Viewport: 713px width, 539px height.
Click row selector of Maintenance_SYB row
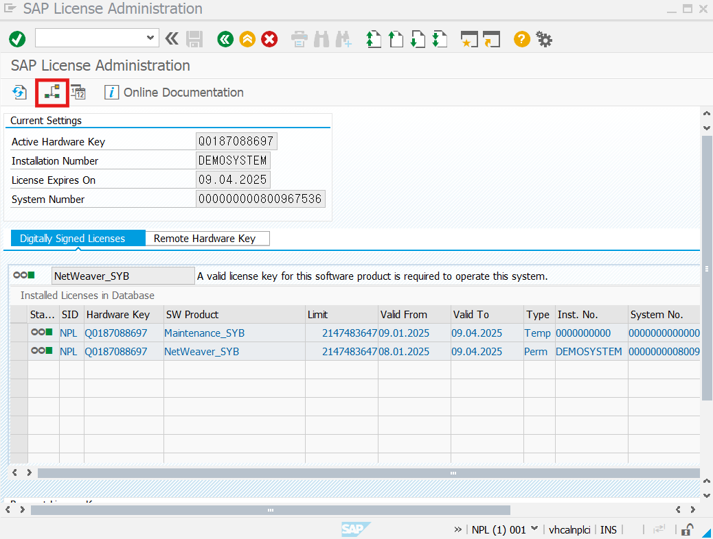[19, 333]
